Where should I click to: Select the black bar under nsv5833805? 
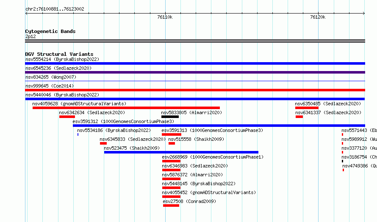tap(170, 117)
